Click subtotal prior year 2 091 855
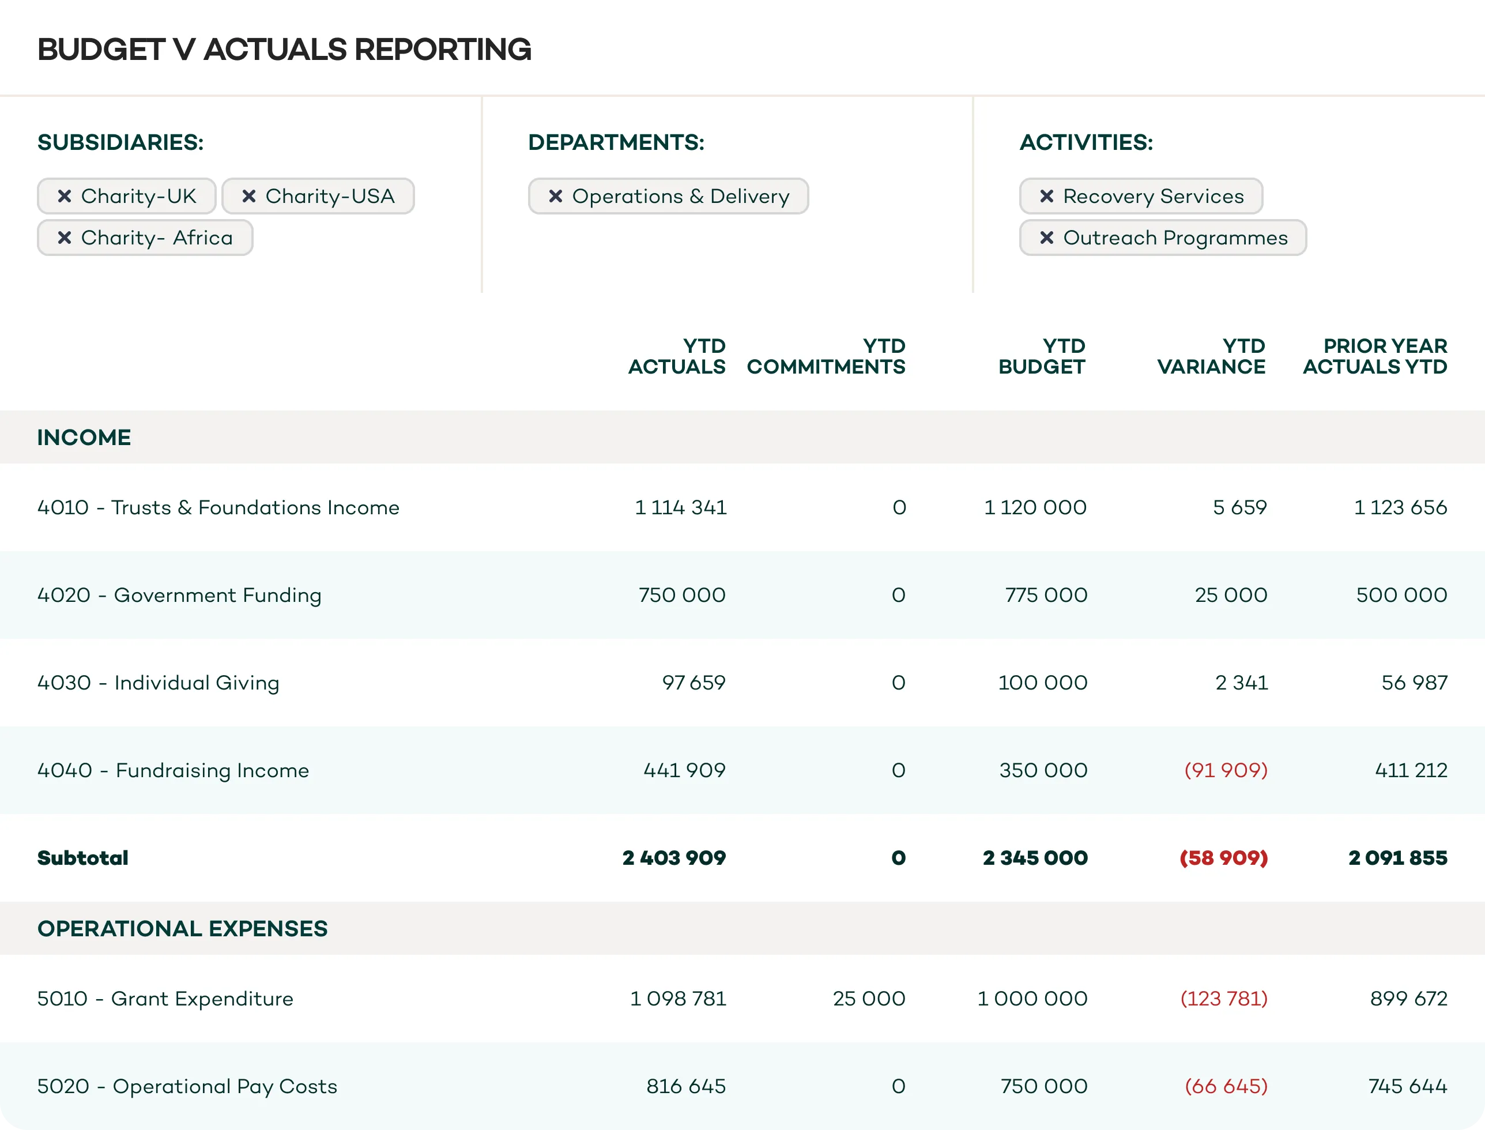The width and height of the screenshot is (1485, 1130). point(1397,858)
